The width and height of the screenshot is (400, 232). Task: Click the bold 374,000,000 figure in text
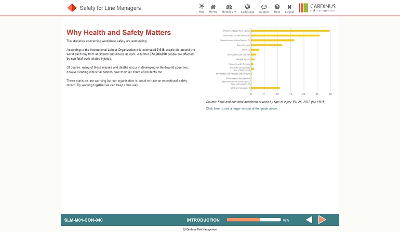point(158,54)
